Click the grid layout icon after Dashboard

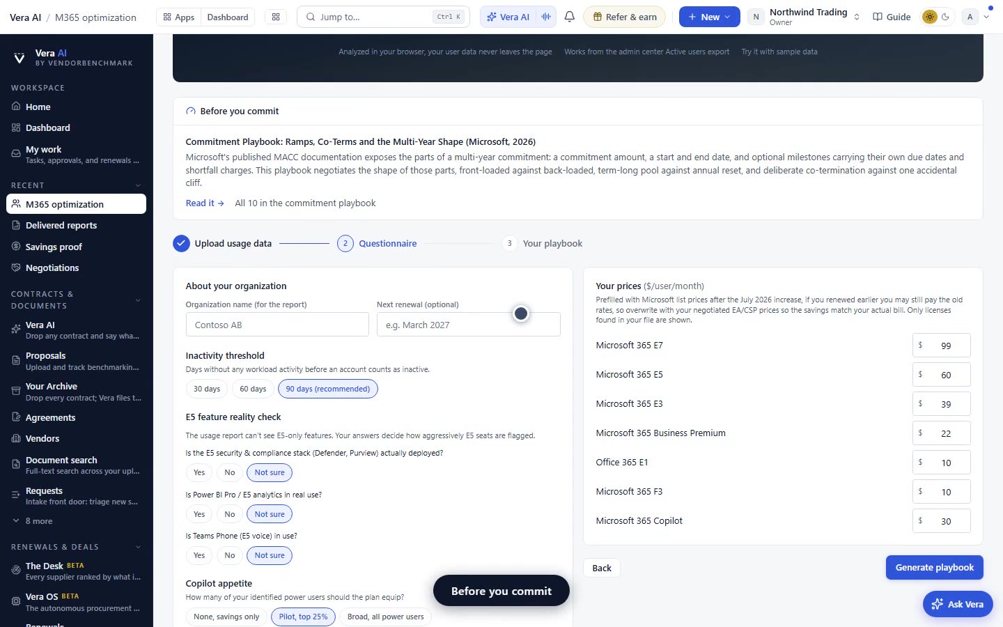pyautogui.click(x=276, y=17)
